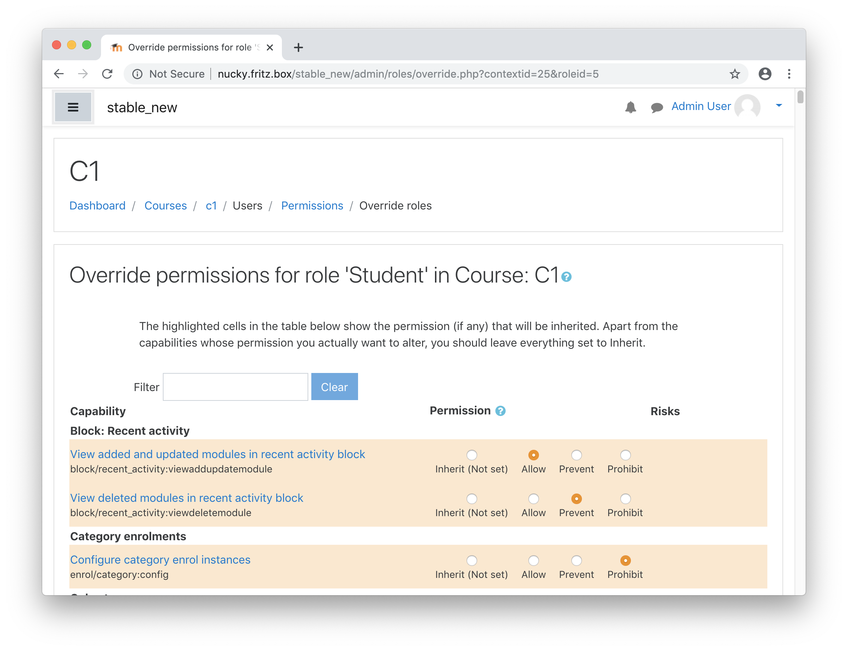Click the help icon beside the page heading
The width and height of the screenshot is (848, 651).
tap(566, 277)
